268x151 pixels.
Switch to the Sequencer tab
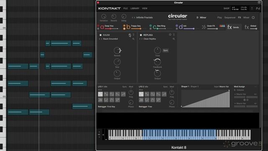(230, 18)
